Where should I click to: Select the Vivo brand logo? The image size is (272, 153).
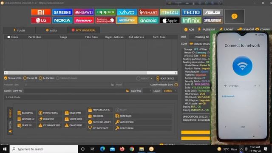click(127, 12)
